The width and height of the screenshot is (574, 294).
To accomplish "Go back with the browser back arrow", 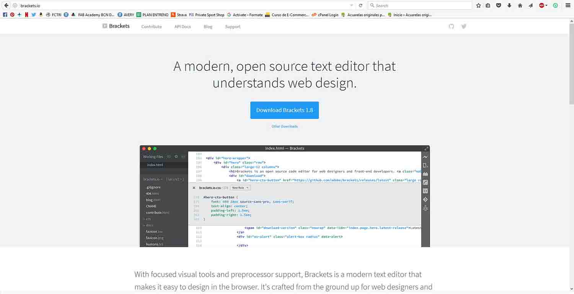I will [x=6, y=5].
